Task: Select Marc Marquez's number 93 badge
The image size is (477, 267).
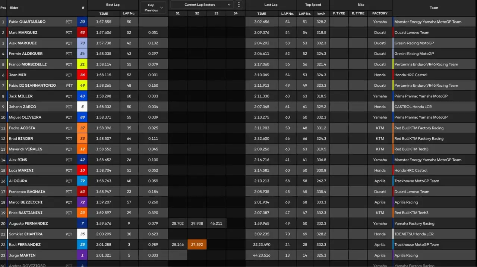Action: point(82,32)
